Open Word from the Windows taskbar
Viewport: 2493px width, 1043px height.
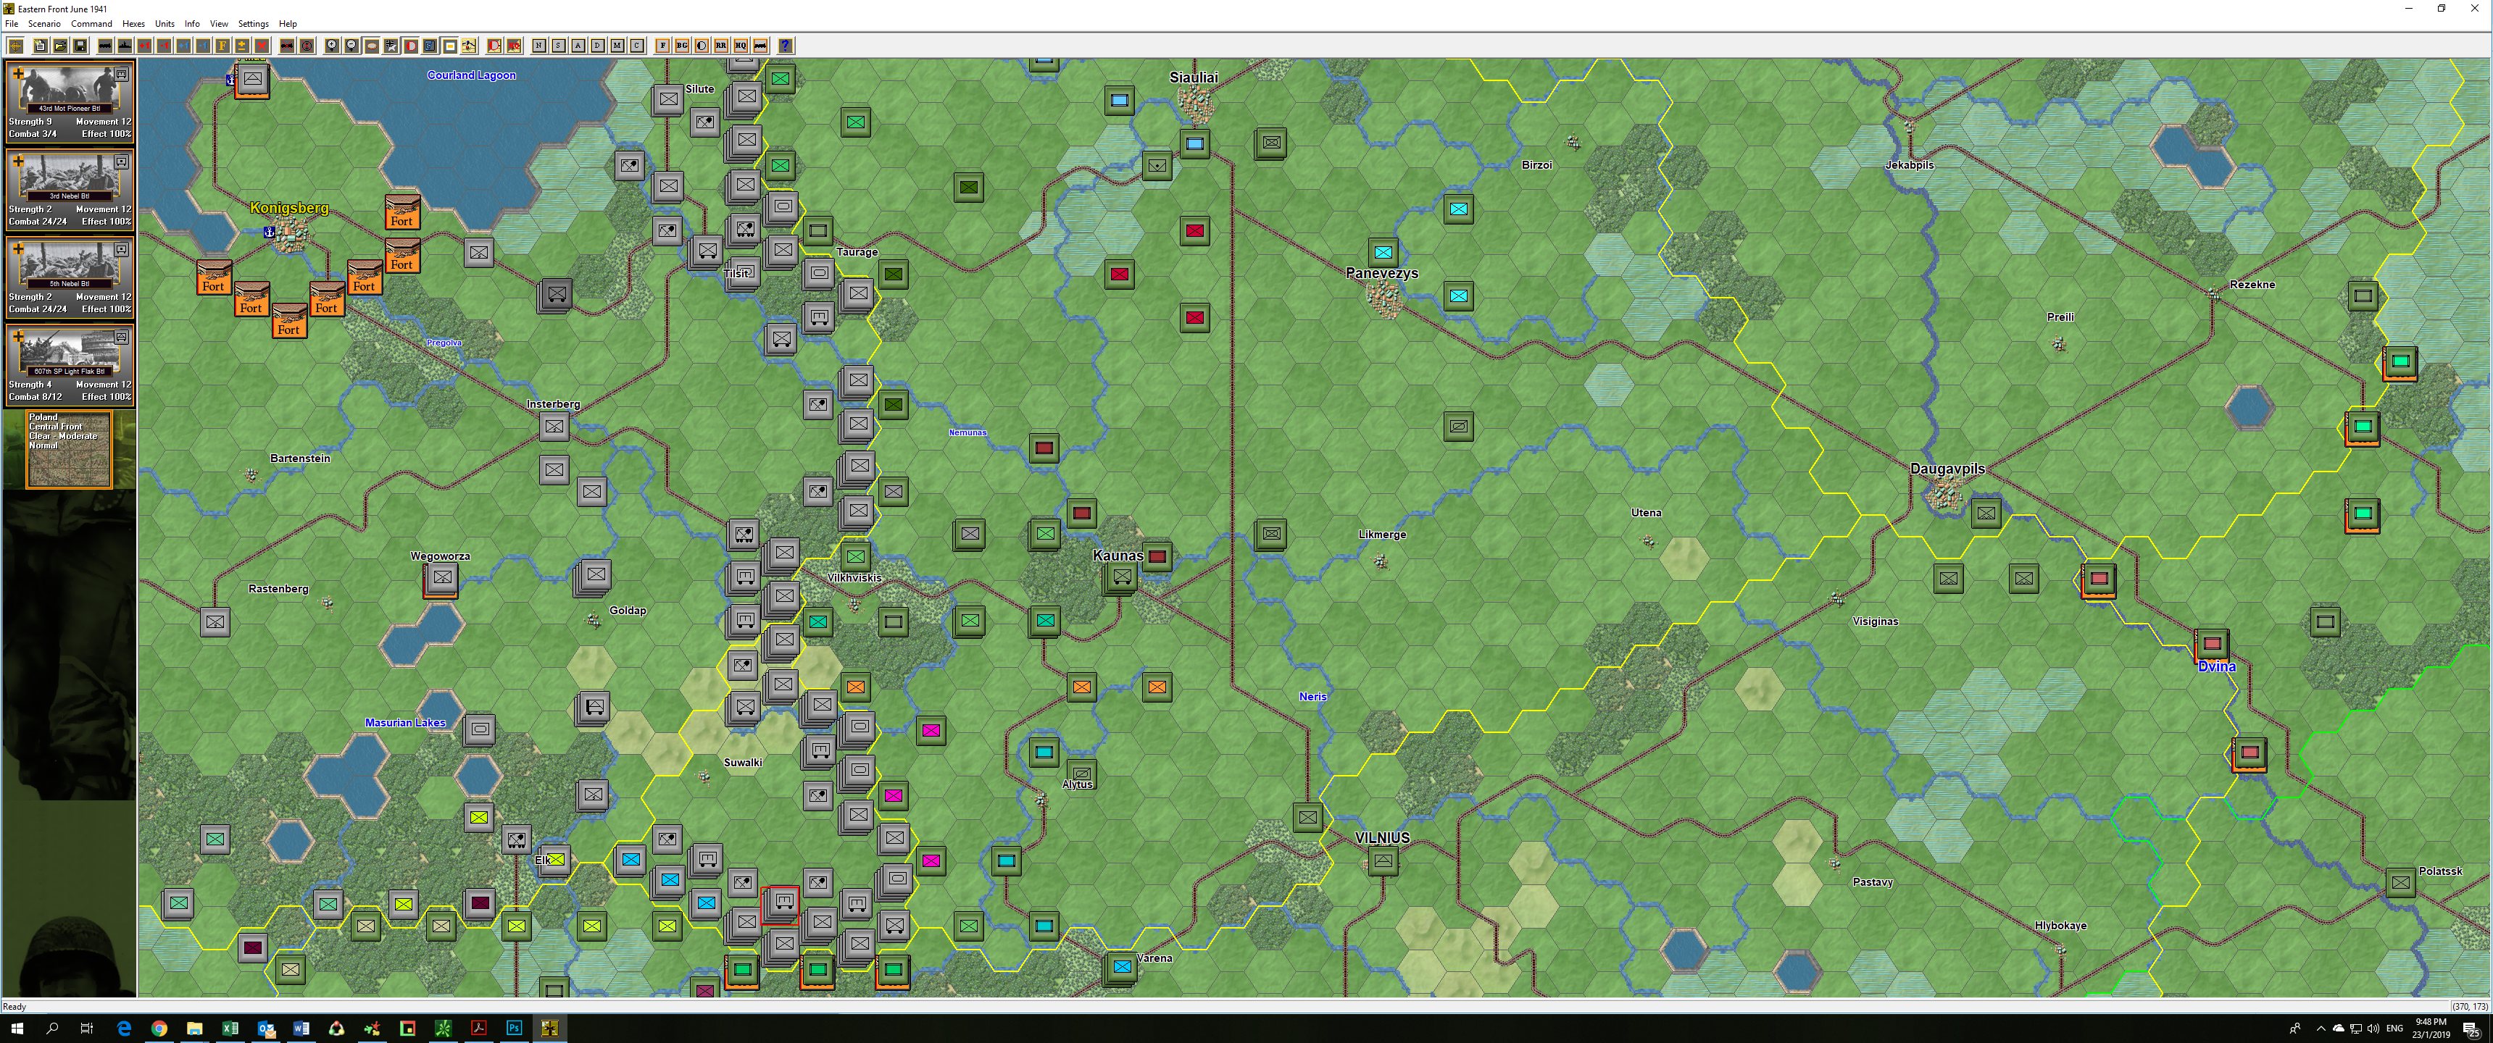[301, 1028]
